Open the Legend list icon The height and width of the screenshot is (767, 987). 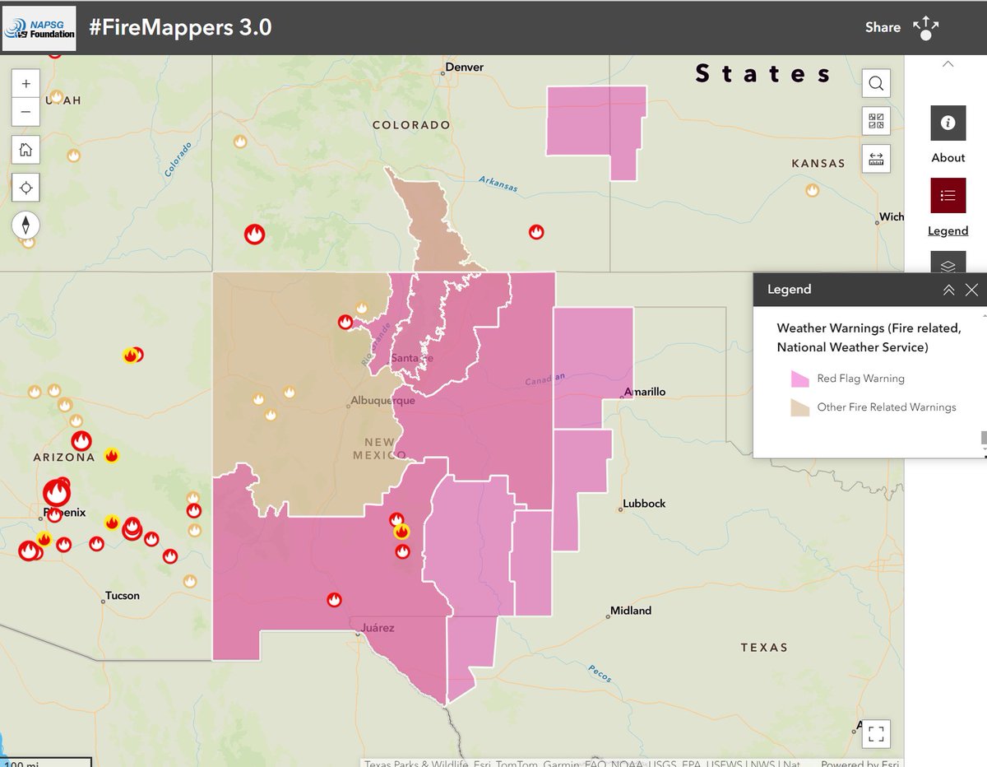click(x=948, y=195)
